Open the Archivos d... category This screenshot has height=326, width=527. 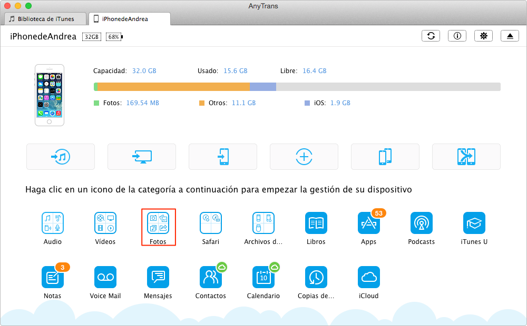click(x=263, y=223)
